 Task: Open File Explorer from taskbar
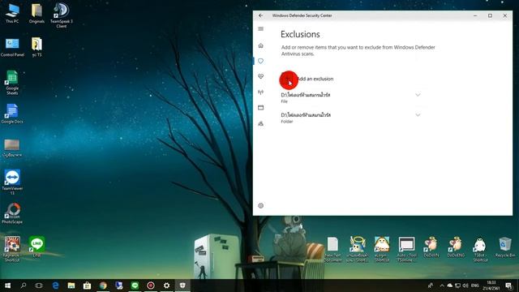71,286
